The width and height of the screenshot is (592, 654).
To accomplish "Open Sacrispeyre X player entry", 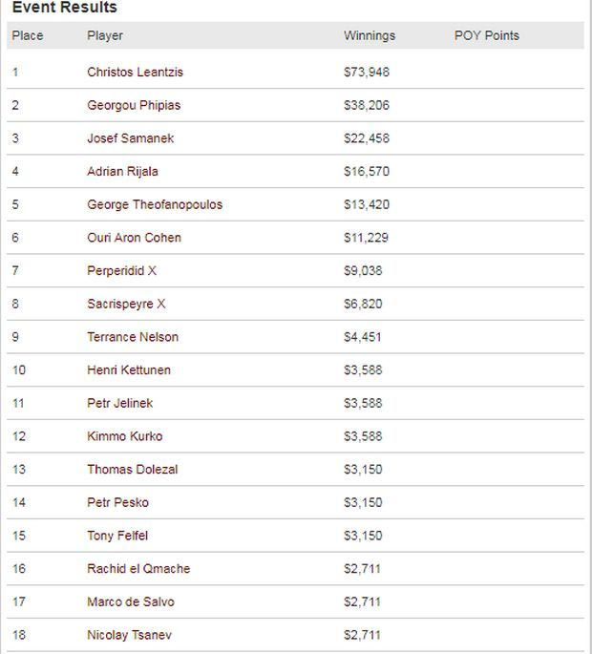I will coord(126,304).
